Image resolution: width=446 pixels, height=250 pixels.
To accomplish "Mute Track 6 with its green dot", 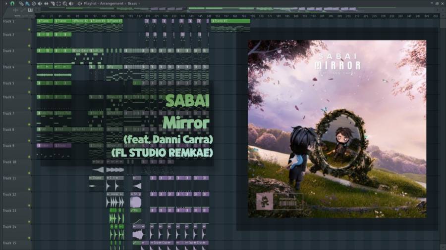I will point(29,108).
